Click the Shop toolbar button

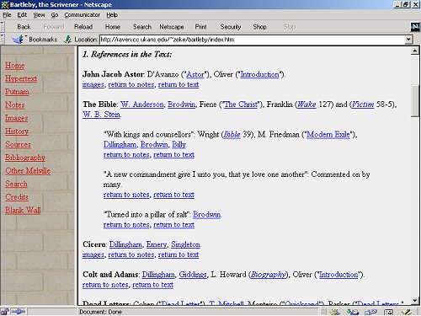pos(259,27)
